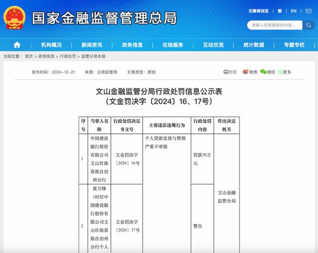Click the article title 文山金融监管分局行政处罚信息公示表
Image resolution: width=318 pixels, height=253 pixels.
tap(159, 91)
